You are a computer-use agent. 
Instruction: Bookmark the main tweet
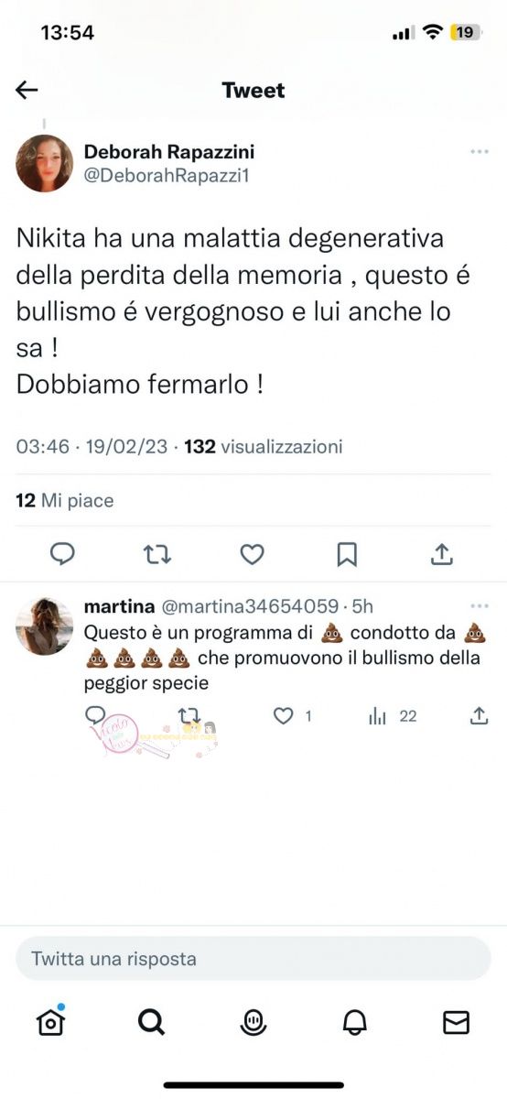[x=347, y=553]
